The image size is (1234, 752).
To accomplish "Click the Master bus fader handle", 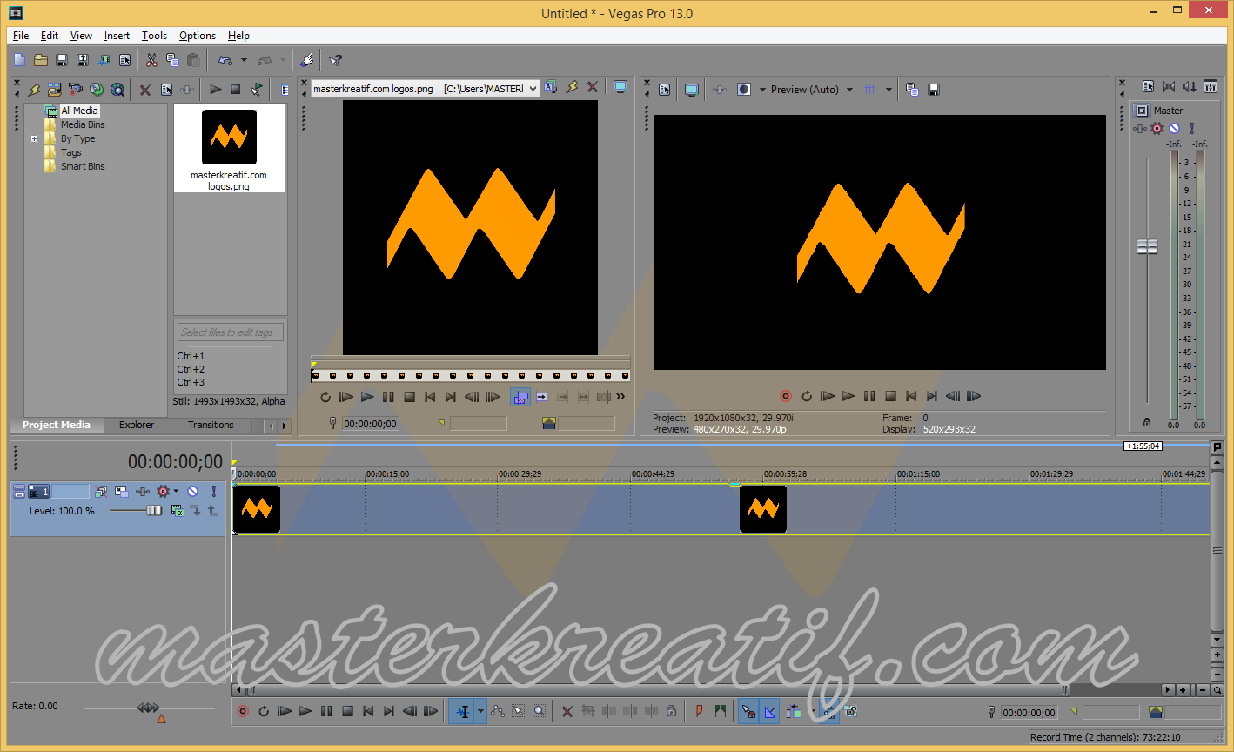I will pyautogui.click(x=1148, y=246).
